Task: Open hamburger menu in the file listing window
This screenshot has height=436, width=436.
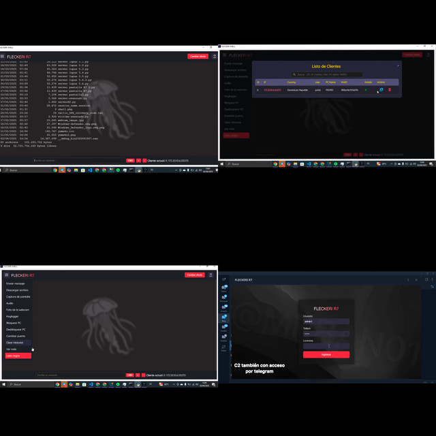Action: click(2, 57)
